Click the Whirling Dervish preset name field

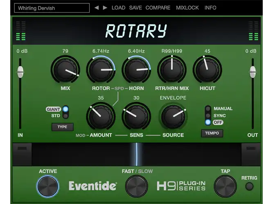point(52,8)
